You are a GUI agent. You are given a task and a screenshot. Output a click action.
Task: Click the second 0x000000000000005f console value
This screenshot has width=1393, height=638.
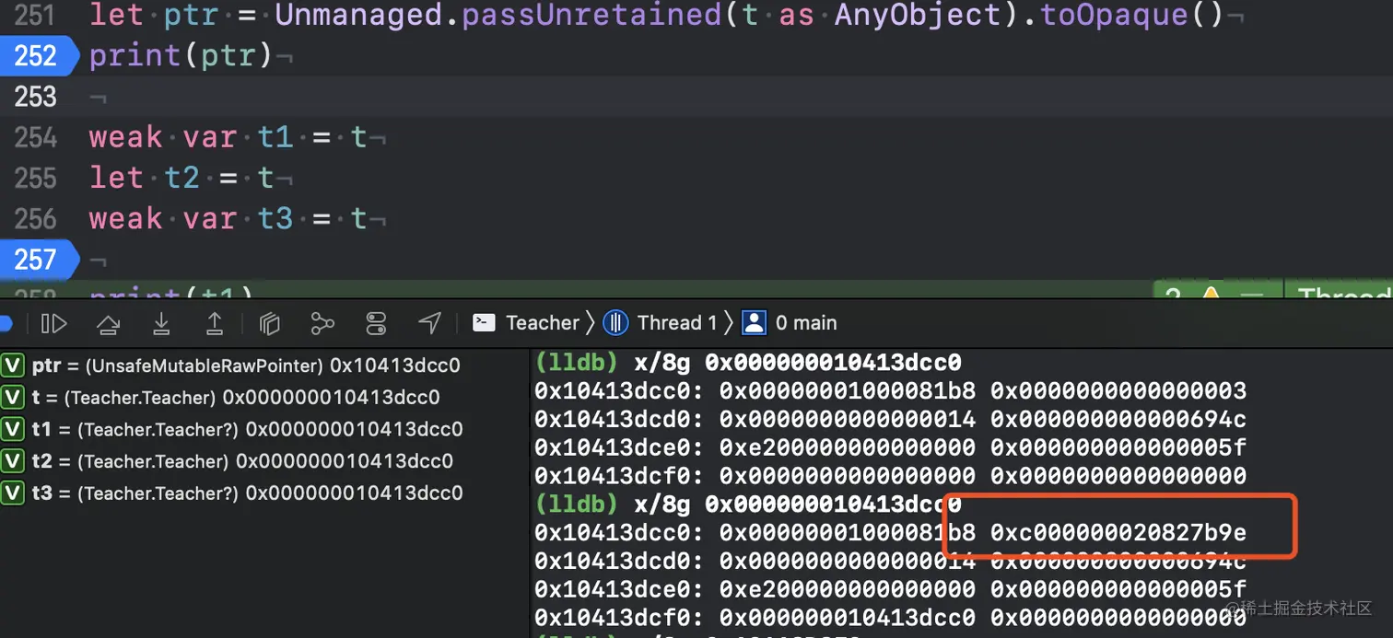1118,588
